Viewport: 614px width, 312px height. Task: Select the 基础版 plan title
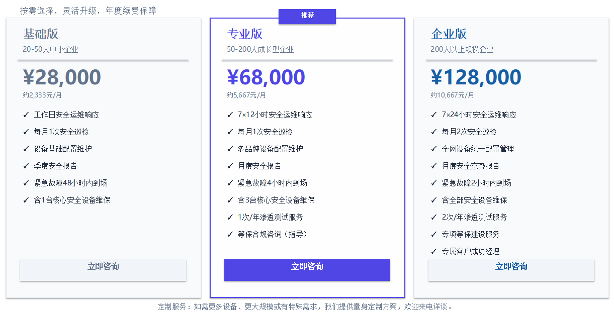(x=41, y=34)
